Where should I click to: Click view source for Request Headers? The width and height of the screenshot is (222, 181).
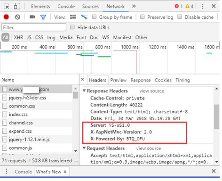(x=149, y=148)
